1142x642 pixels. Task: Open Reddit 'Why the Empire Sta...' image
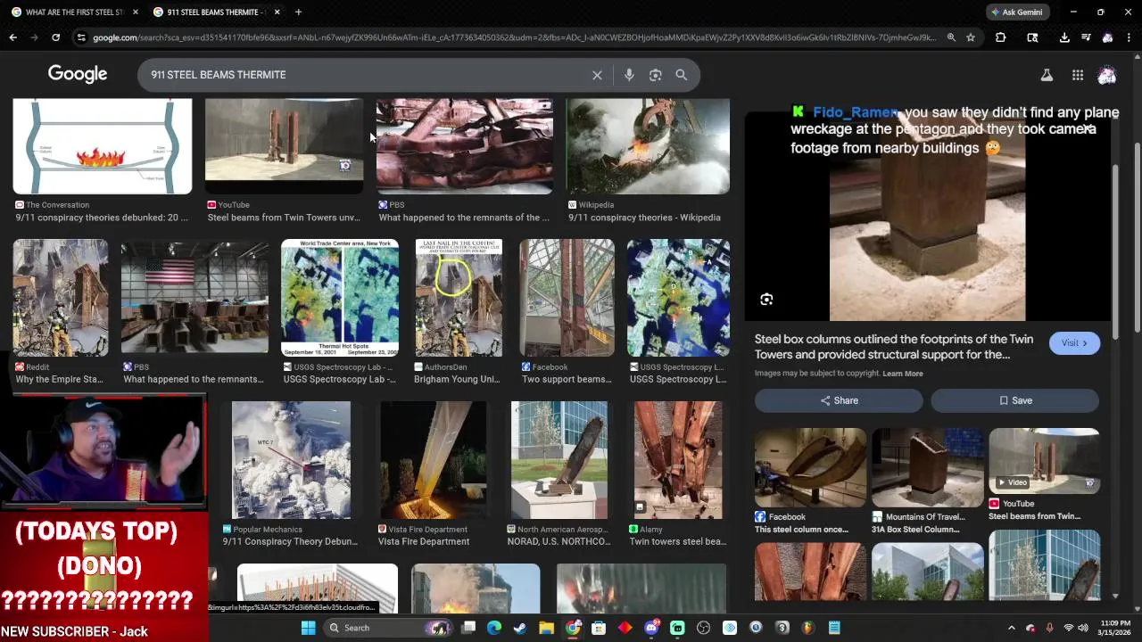61,298
